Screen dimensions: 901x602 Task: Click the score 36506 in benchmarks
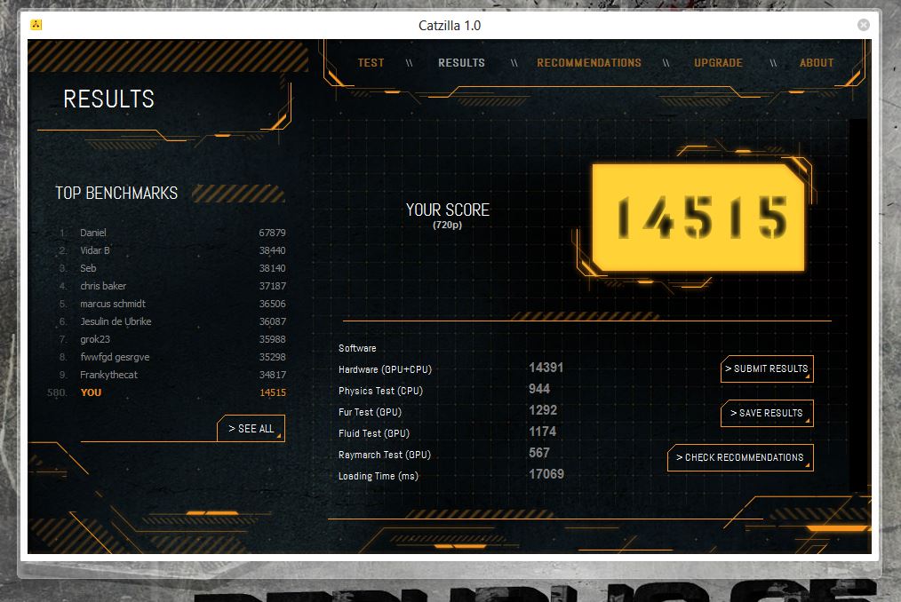272,304
